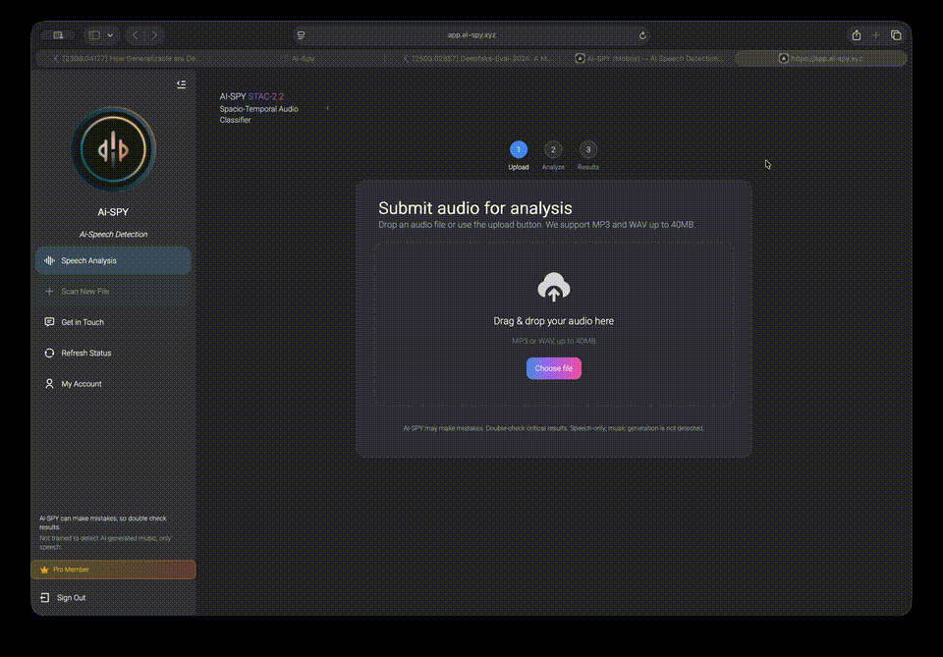Click the Choose file button
Screen dimensions: 943x657
(x=554, y=368)
